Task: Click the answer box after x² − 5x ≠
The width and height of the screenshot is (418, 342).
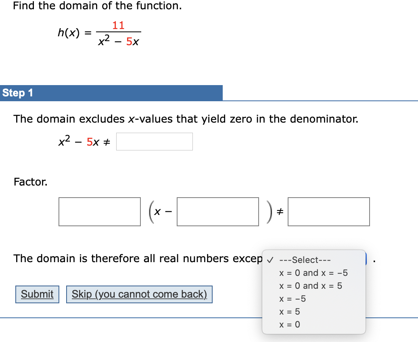Action: click(154, 142)
